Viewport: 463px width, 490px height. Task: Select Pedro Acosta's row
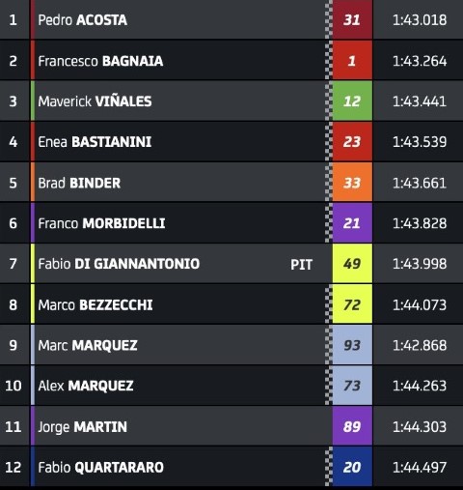click(x=231, y=19)
